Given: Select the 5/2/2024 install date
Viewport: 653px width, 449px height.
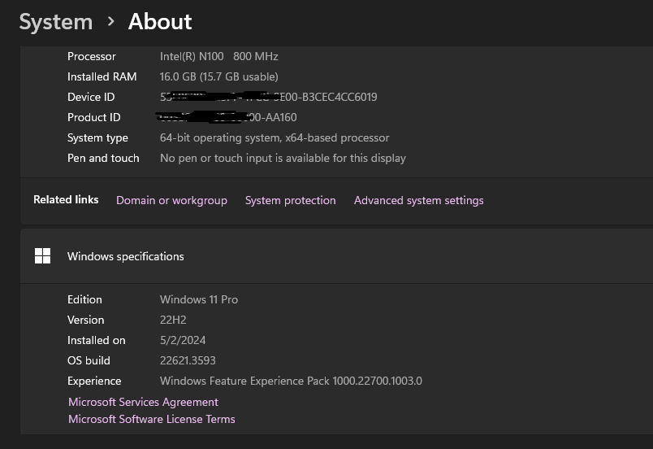Looking at the screenshot, I should tap(183, 341).
